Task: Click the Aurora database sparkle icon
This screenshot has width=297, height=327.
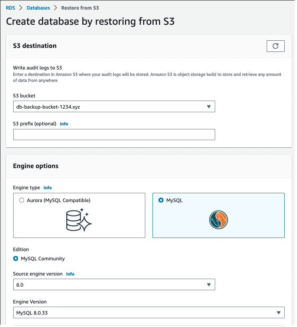Action: coord(79,220)
